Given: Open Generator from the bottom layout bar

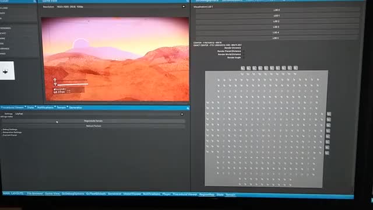Looking at the screenshot, I should [x=114, y=194].
